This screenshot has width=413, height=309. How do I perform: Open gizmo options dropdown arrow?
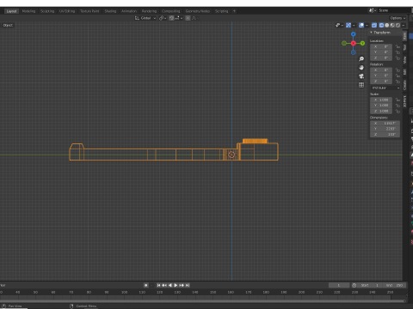pos(354,25)
